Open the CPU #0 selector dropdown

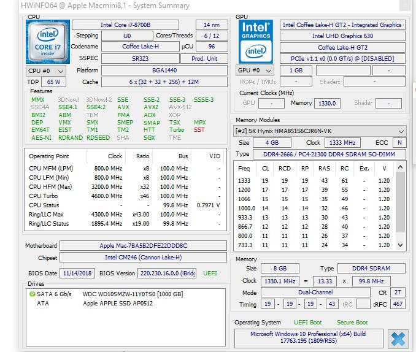[x=46, y=71]
